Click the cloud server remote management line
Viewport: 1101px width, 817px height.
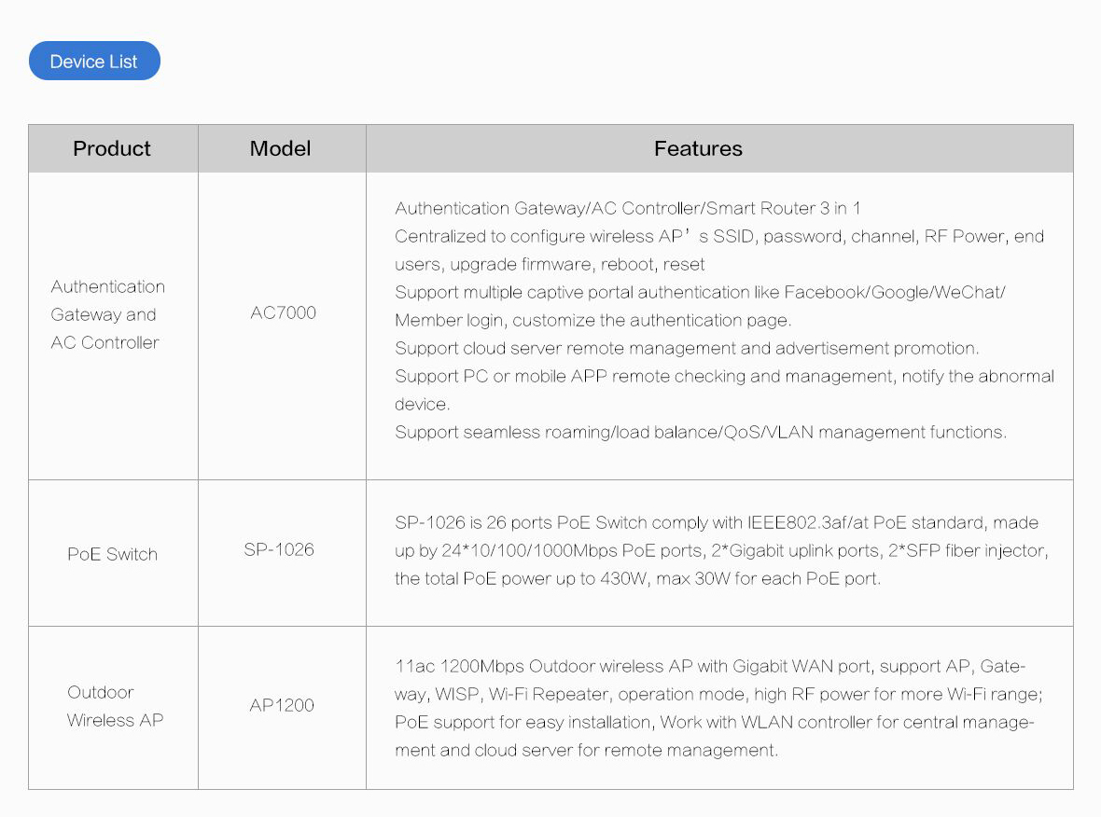point(687,349)
